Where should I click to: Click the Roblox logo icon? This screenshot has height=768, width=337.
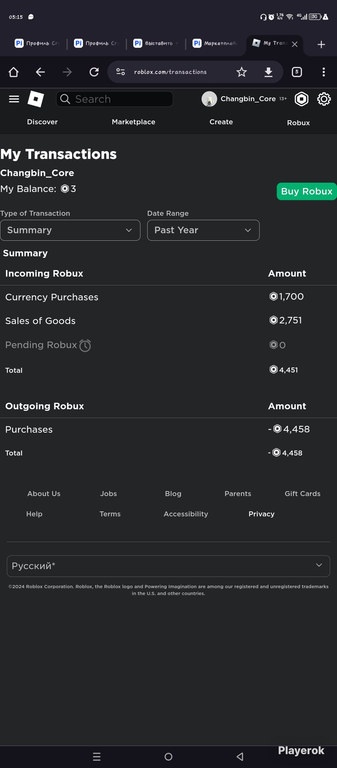coord(36,99)
